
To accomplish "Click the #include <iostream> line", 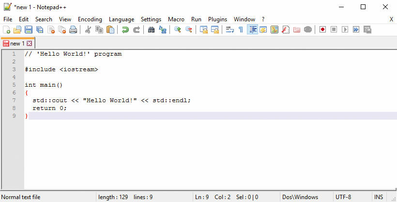I will pyautogui.click(x=61, y=69).
